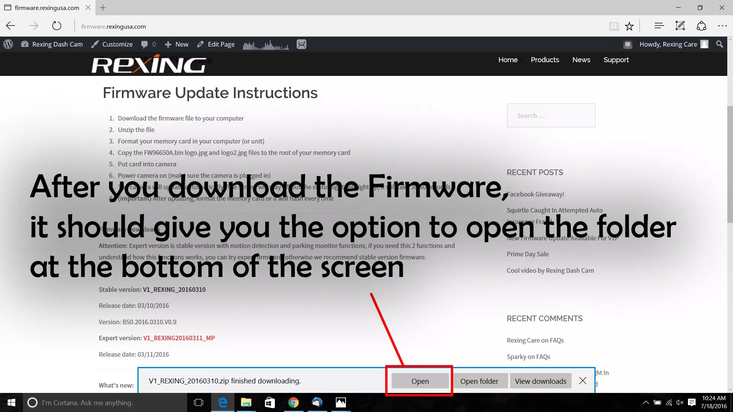Click the battery tray icon
Image resolution: width=733 pixels, height=412 pixels.
click(657, 402)
